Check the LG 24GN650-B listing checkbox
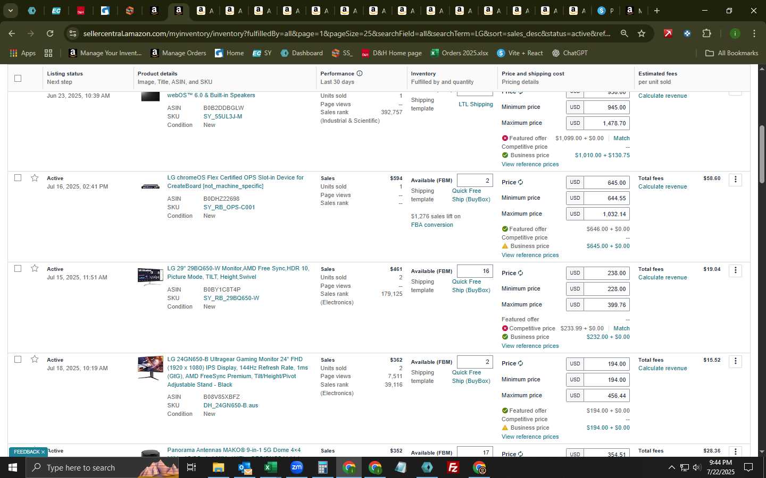 point(18,360)
